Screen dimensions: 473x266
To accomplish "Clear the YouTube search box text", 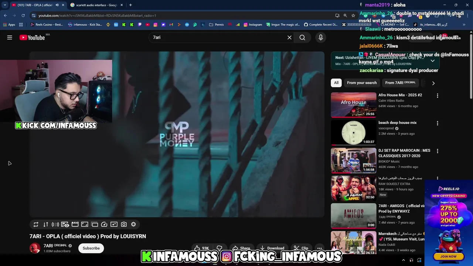I will tap(289, 37).
